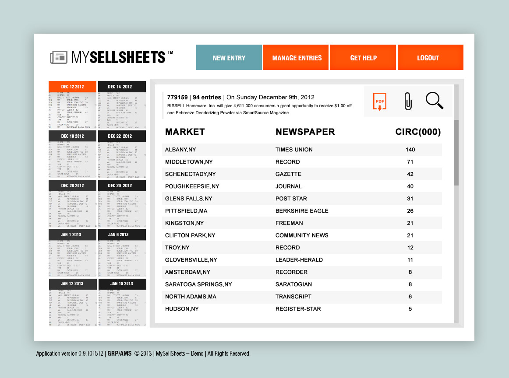This screenshot has height=378, width=509.
Task: Open the DEC 14 2012 entry
Action: pyautogui.click(x=122, y=86)
